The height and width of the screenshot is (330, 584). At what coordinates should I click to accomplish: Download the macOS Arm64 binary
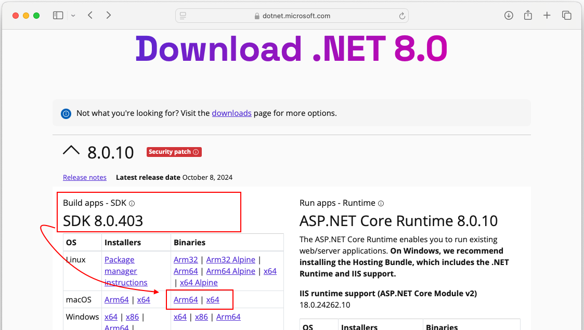186,300
